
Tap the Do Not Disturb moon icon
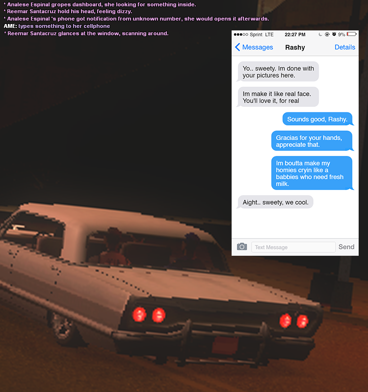tap(320, 34)
